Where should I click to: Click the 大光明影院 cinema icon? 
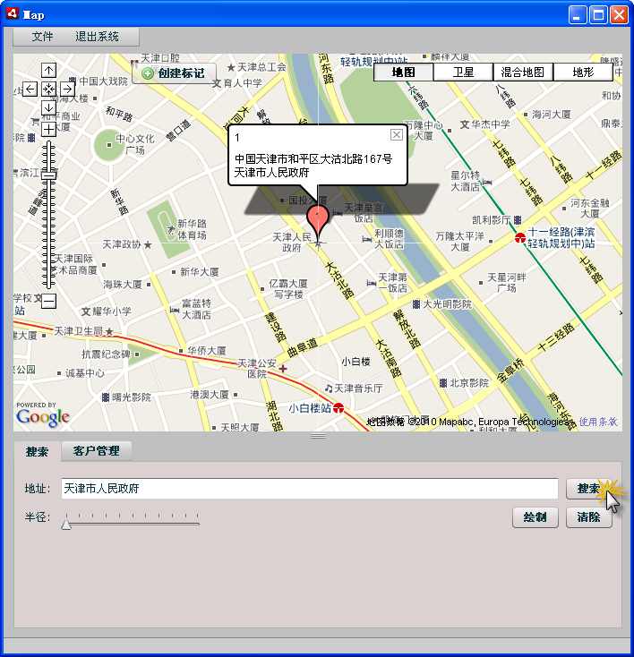click(416, 304)
